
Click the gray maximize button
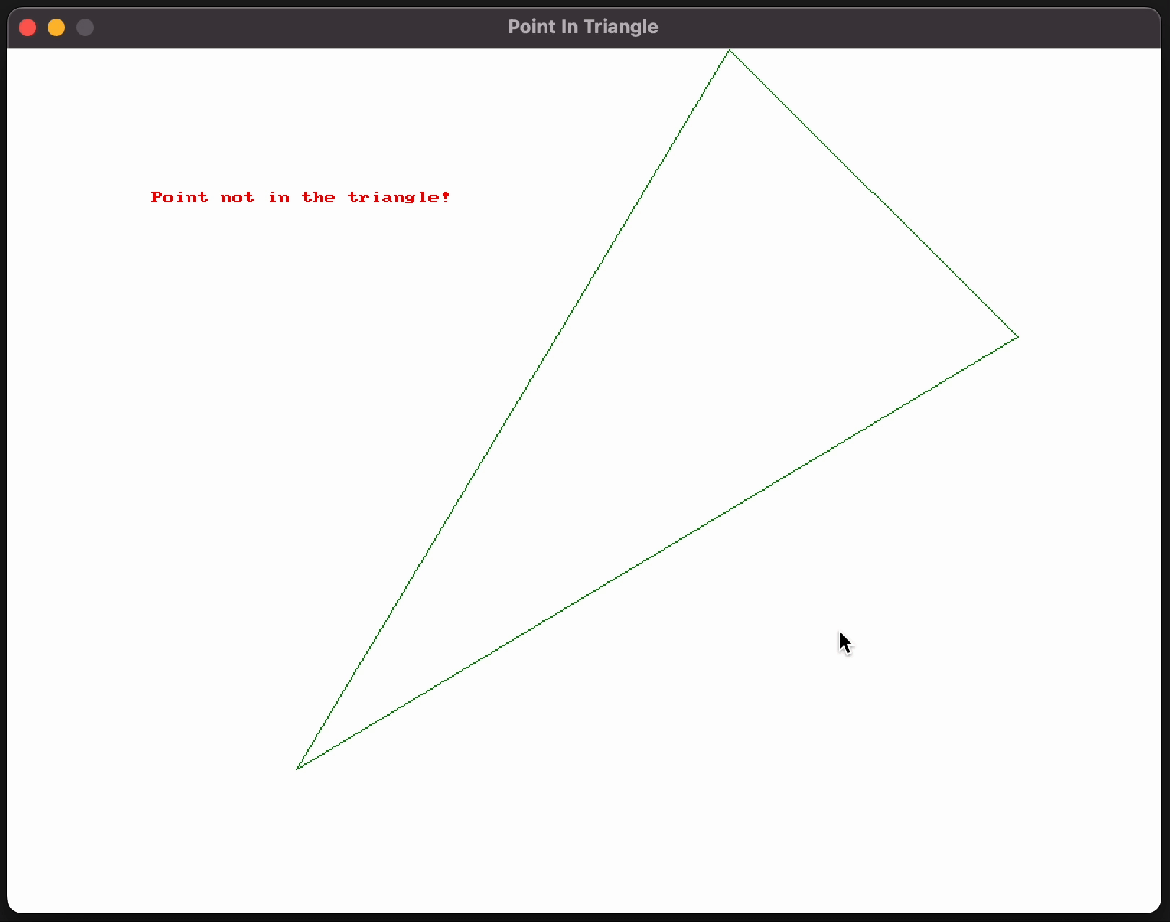pos(84,27)
